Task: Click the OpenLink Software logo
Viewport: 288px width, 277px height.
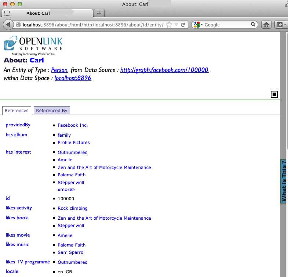Action: pos(33,46)
